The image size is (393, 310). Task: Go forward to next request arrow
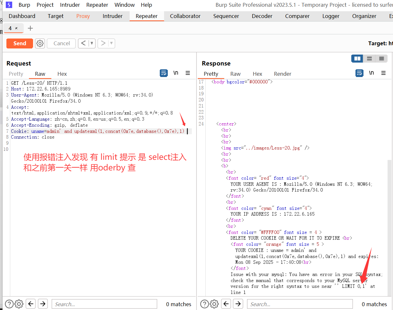click(103, 43)
